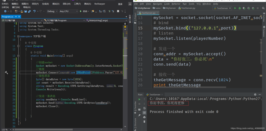The image size is (266, 131).
Task: Click the MyServer breadcrumb folder
Action: pyautogui.click(x=169, y=8)
